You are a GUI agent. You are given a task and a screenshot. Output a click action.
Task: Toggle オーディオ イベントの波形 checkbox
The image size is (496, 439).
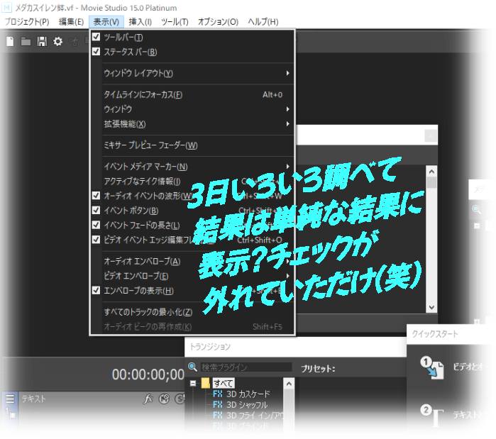pyautogui.click(x=97, y=196)
